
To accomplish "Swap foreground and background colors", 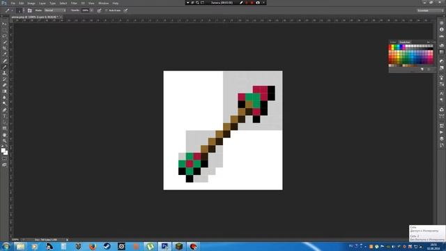I will click(6, 146).
